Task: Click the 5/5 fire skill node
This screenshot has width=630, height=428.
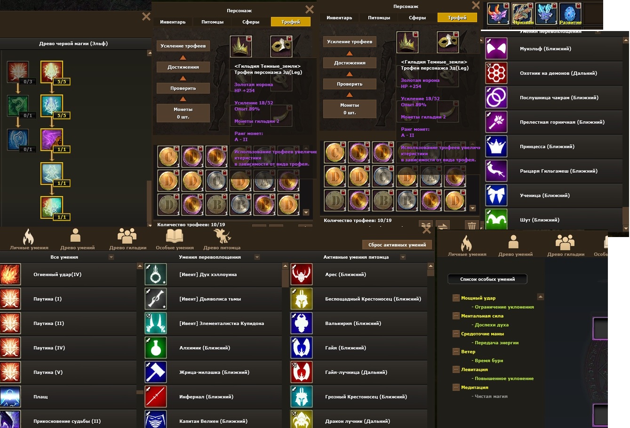Action: coord(52,72)
